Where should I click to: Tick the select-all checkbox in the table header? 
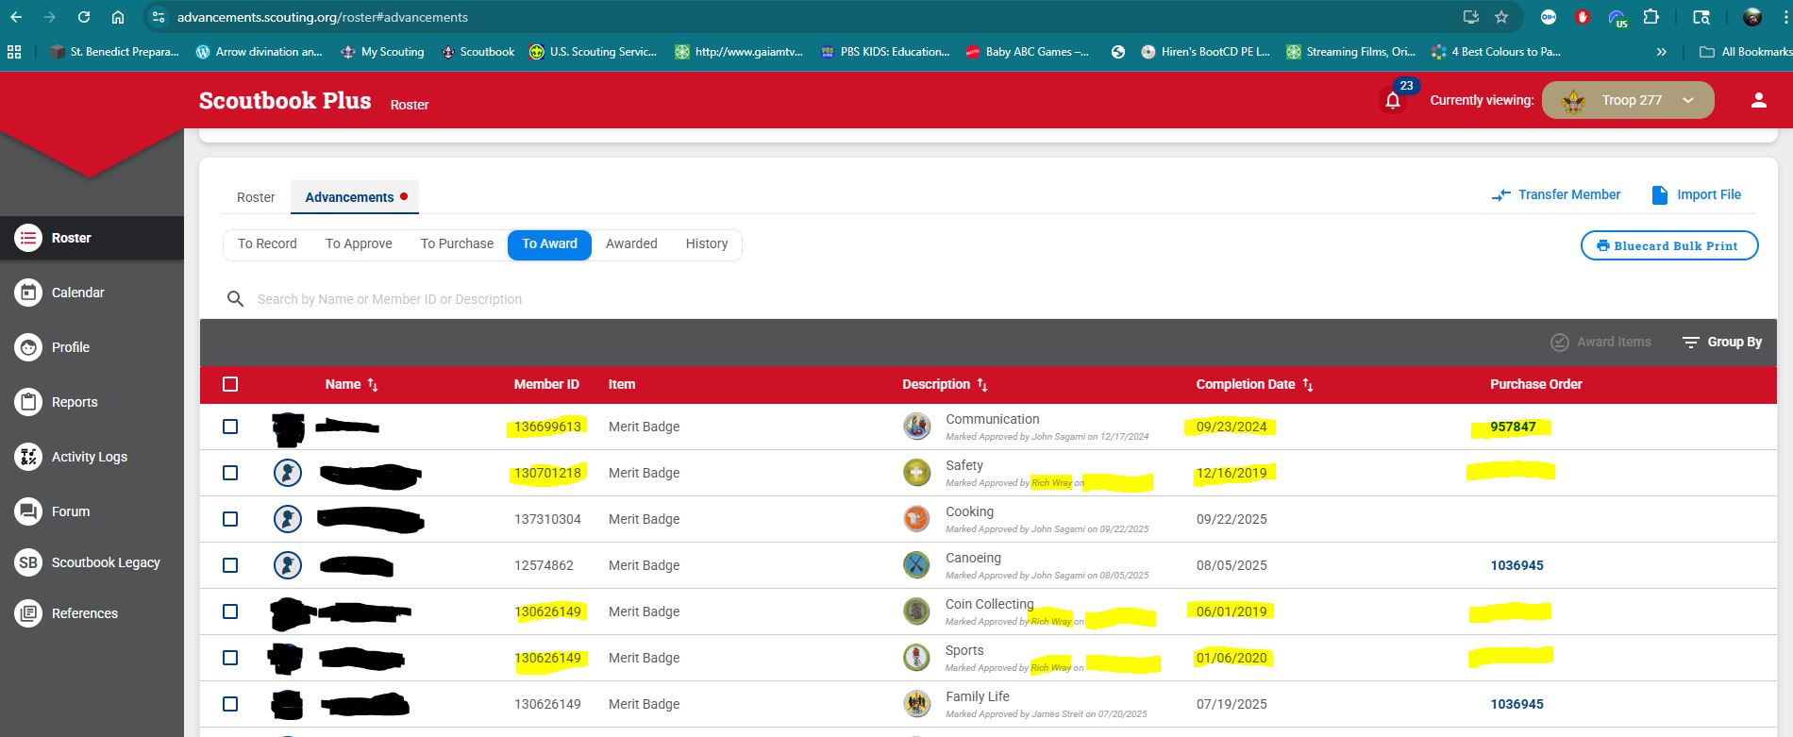point(230,384)
